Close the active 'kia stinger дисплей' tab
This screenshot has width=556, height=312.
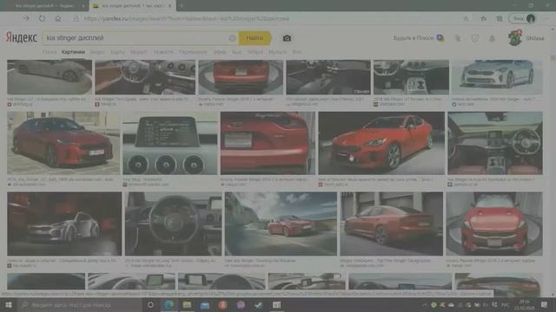(x=170, y=6)
